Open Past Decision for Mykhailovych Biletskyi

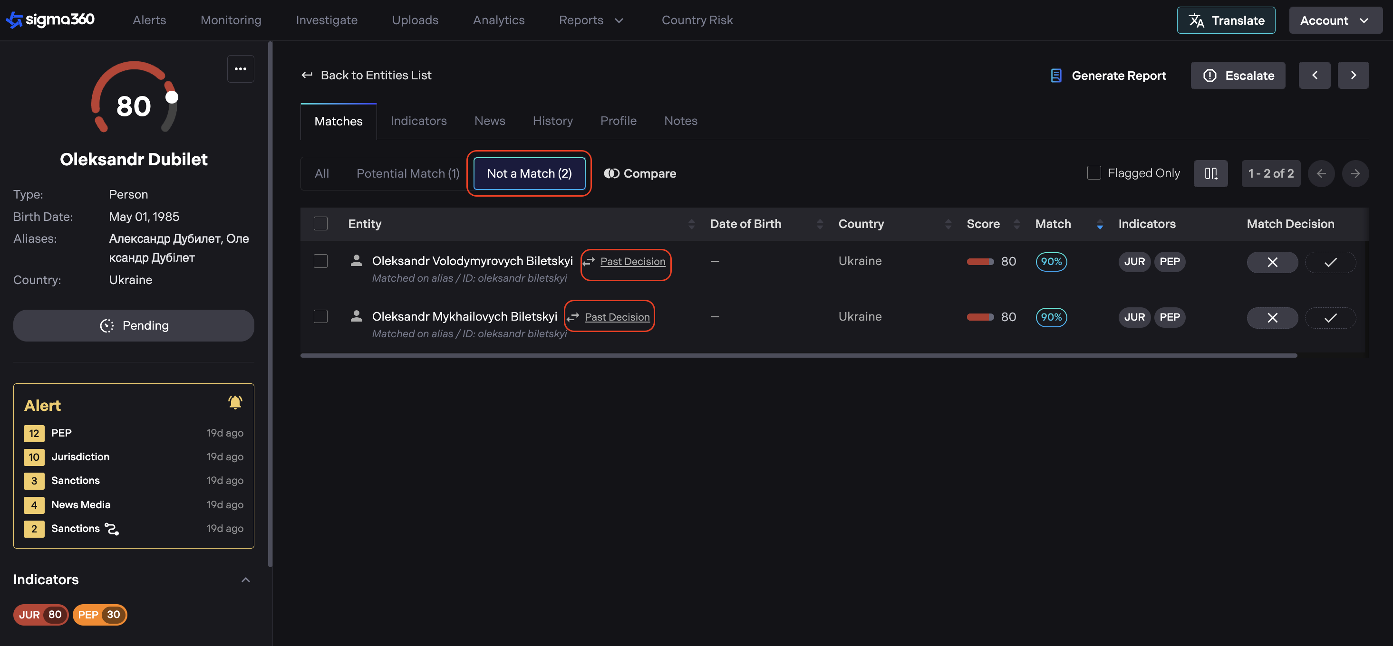[617, 317]
